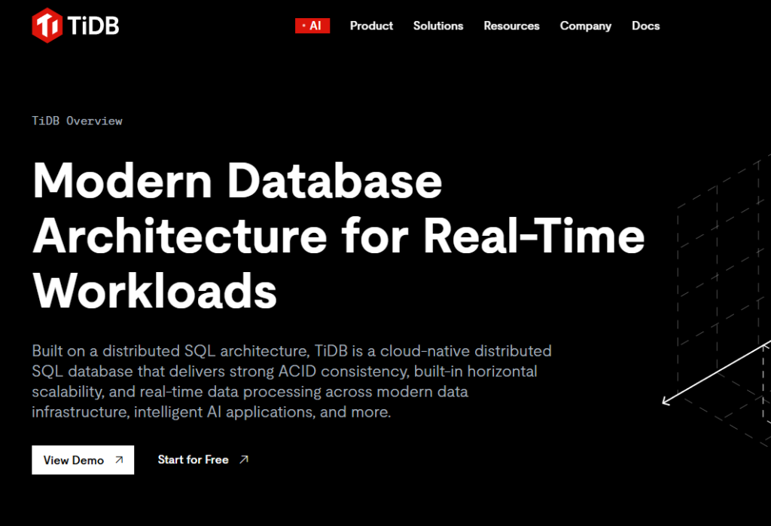
Task: Click the TiDB wordmark text in the header
Action: (x=93, y=26)
